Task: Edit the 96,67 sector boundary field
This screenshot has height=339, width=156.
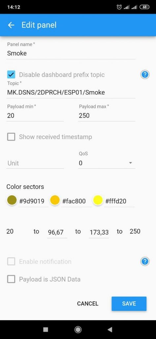Action: (x=57, y=232)
